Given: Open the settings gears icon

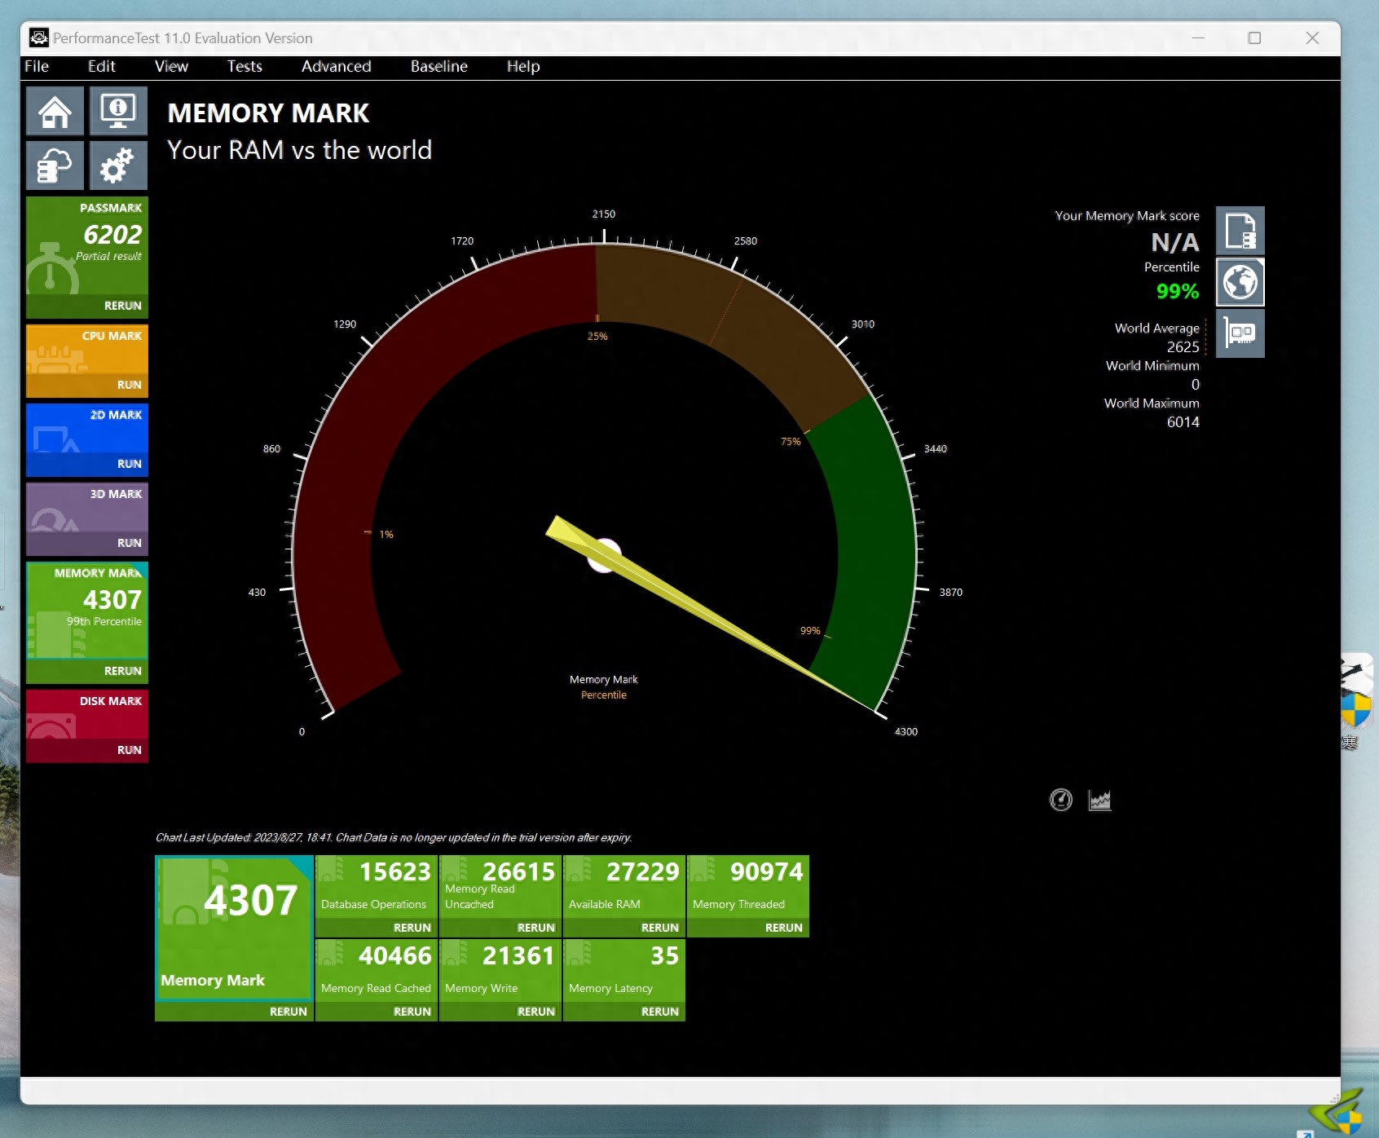Looking at the screenshot, I should coord(118,165).
